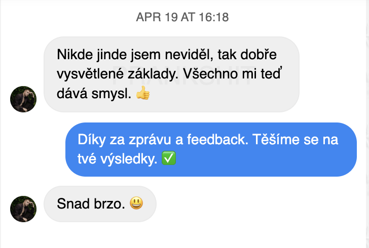Click the word výsledky in blue bubble
369x248 pixels.
(129, 159)
